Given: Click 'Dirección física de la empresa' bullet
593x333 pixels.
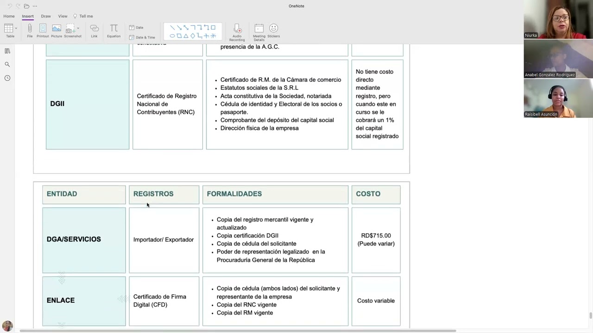Looking at the screenshot, I should click(259, 128).
